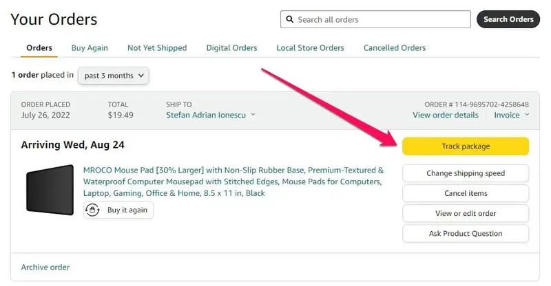This screenshot has width=551, height=286.
Task: Click the Your Orders heading
Action: click(54, 19)
